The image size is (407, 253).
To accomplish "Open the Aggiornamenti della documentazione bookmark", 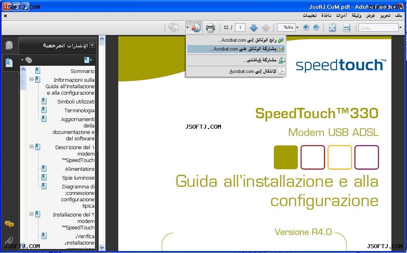I will click(73, 129).
